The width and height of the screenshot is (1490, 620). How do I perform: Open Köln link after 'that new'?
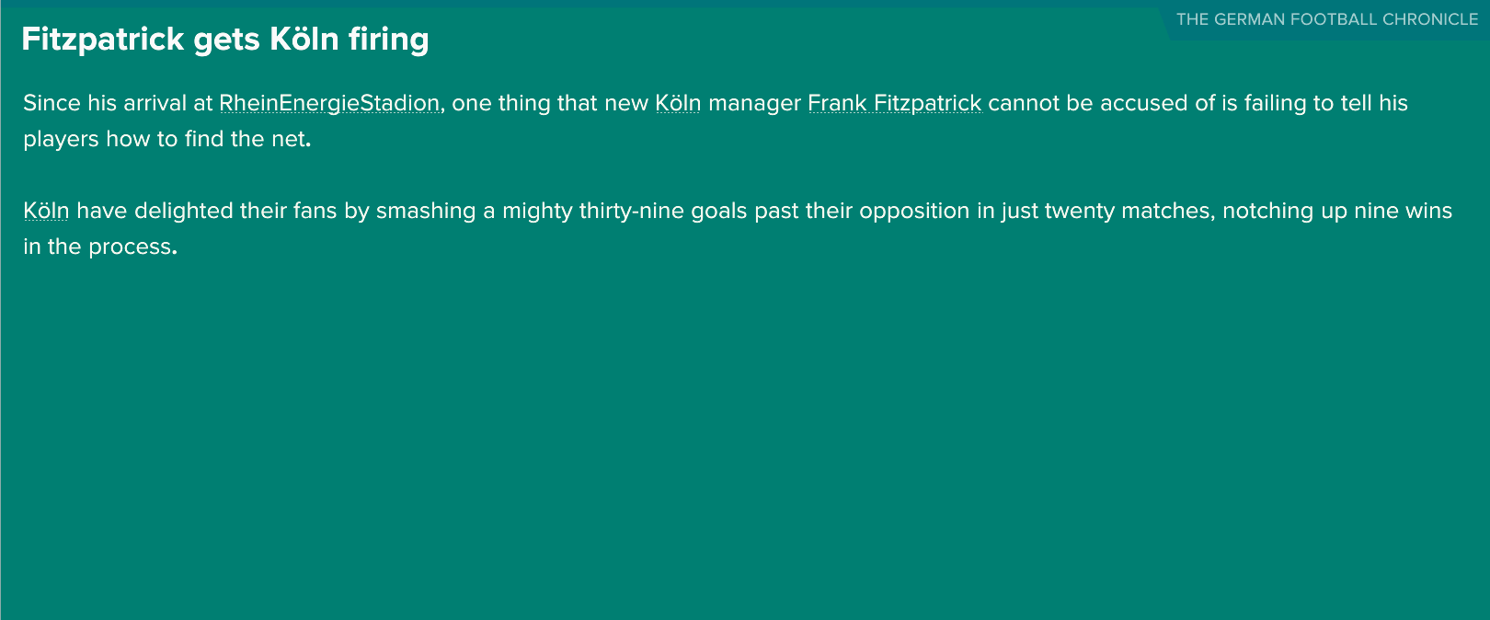pyautogui.click(x=678, y=103)
